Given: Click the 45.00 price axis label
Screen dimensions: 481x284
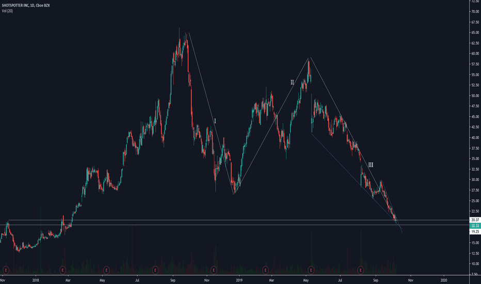Looking at the screenshot, I should (x=475, y=117).
